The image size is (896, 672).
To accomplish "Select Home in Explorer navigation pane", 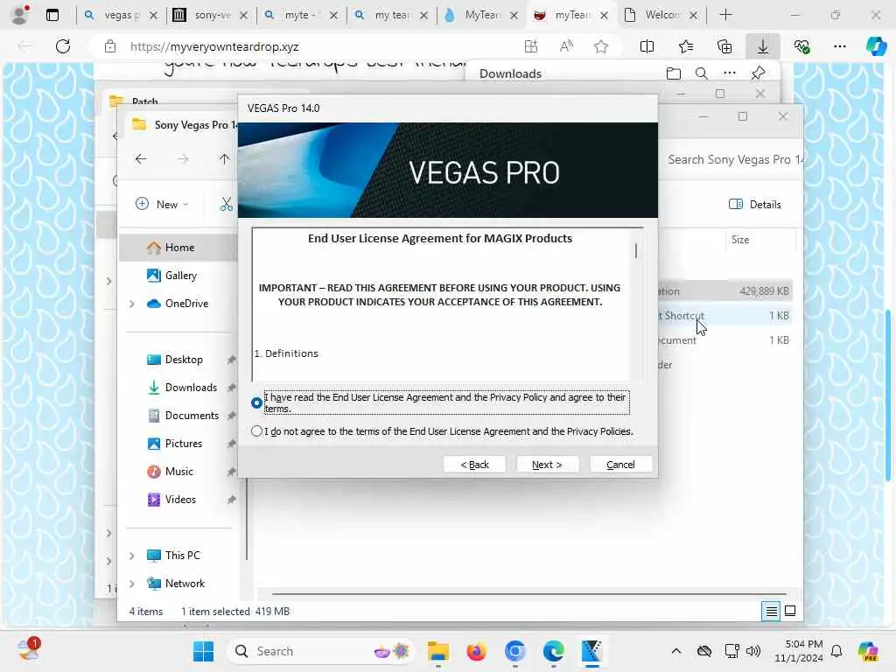I will tap(179, 248).
